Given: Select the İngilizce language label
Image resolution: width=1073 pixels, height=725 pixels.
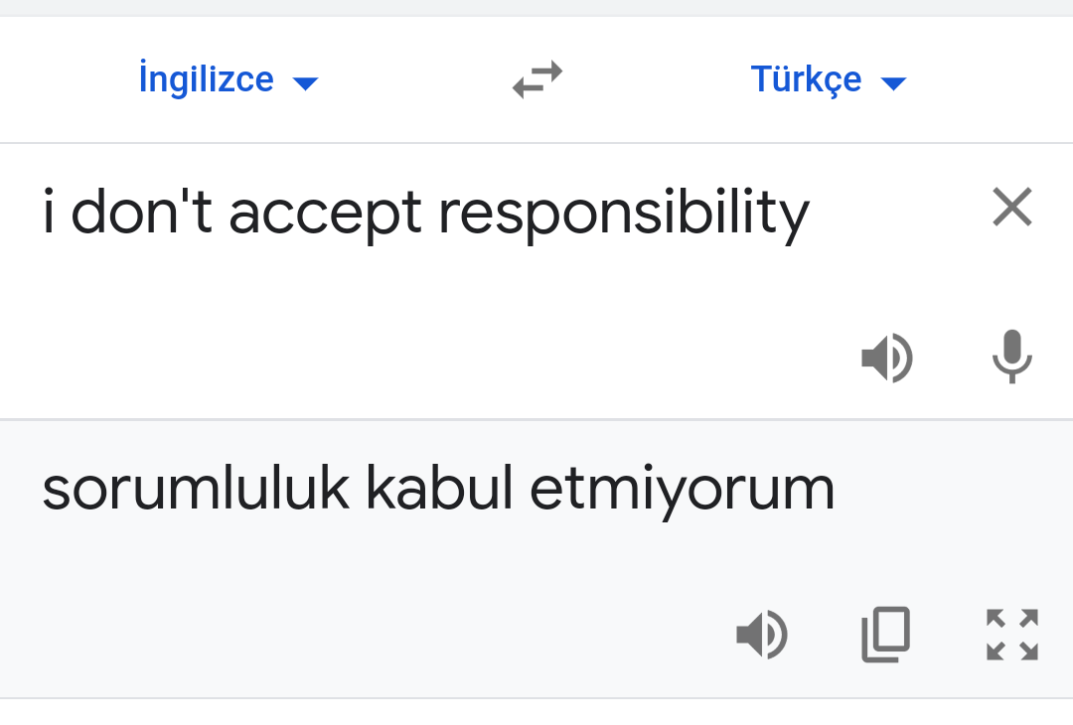Looking at the screenshot, I should tap(207, 79).
